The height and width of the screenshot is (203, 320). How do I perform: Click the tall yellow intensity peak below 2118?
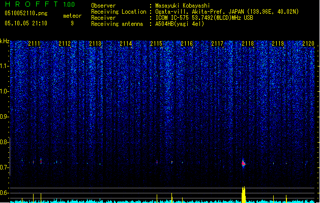(244, 195)
